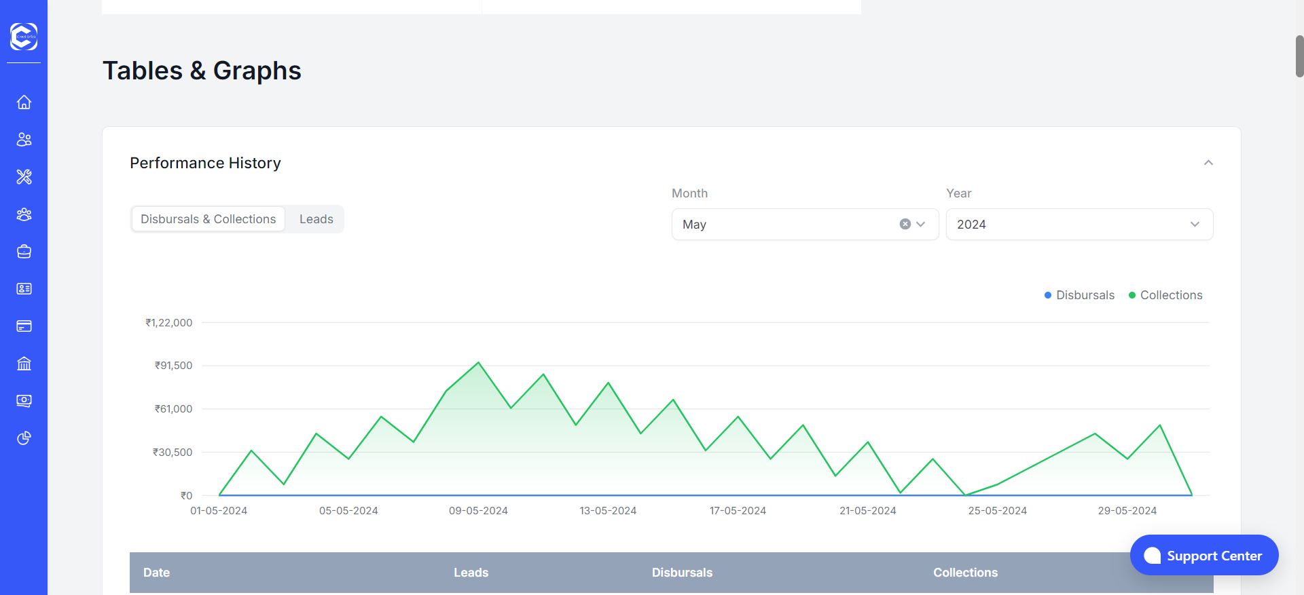
Task: Click the three-person group icon
Action: point(24,214)
